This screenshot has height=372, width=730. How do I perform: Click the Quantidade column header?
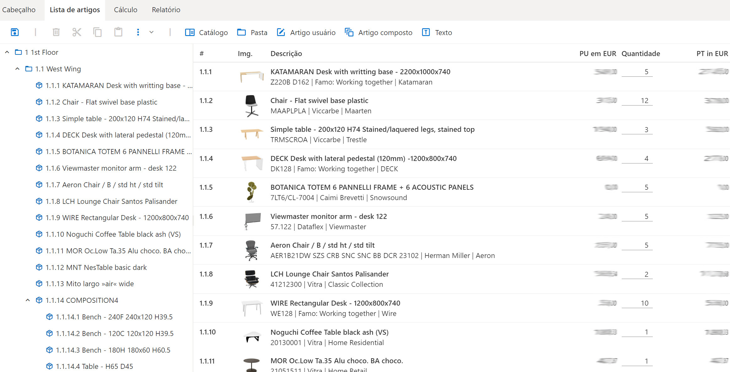coord(641,54)
